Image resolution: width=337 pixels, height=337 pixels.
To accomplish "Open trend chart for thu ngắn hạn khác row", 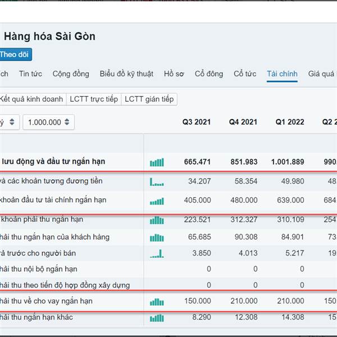I will [157, 318].
